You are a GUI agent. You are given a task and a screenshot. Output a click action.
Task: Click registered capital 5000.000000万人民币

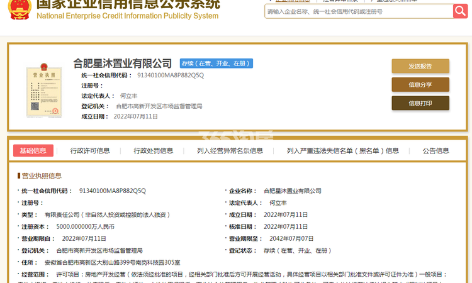point(85,226)
